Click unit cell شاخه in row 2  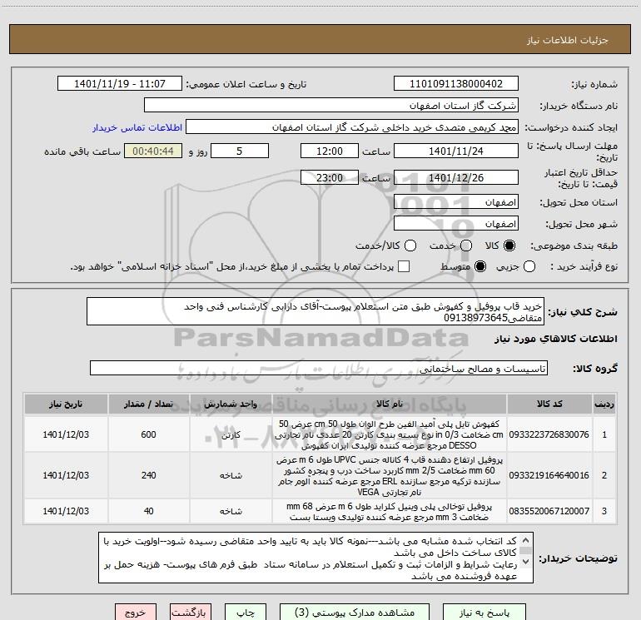click(x=231, y=476)
